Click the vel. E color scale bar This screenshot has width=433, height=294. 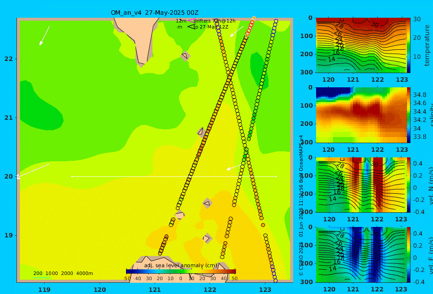point(408,255)
